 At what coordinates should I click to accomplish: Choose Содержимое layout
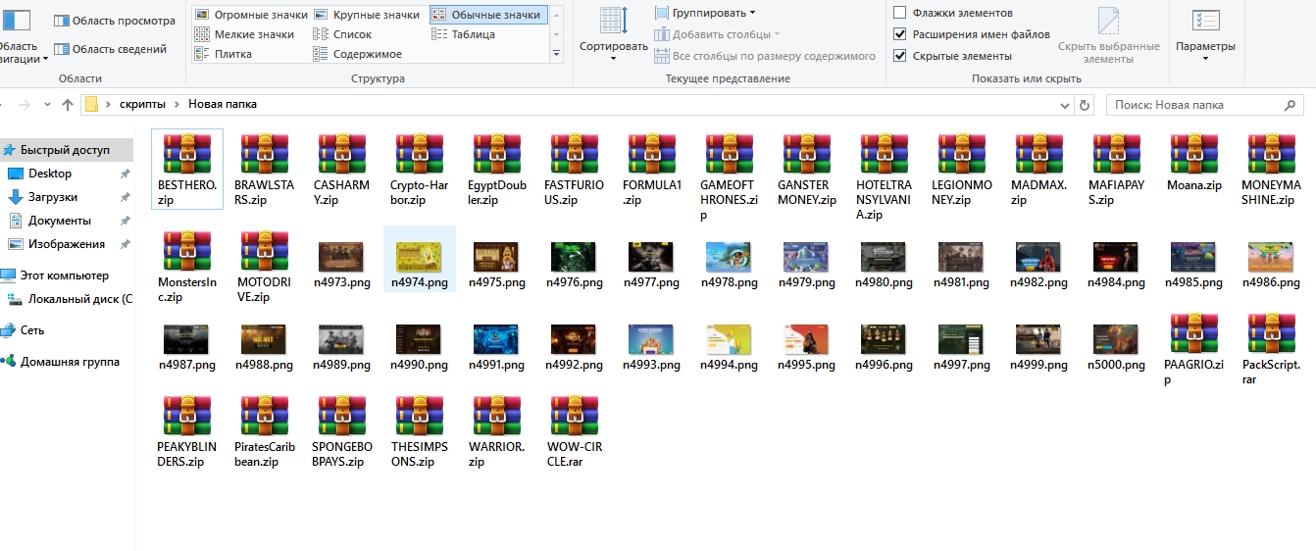[358, 54]
